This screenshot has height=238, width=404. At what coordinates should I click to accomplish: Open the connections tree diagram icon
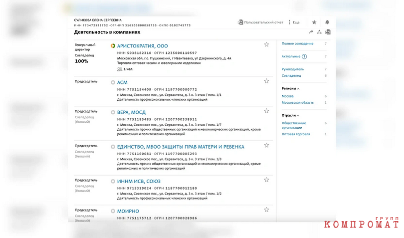pos(319,32)
